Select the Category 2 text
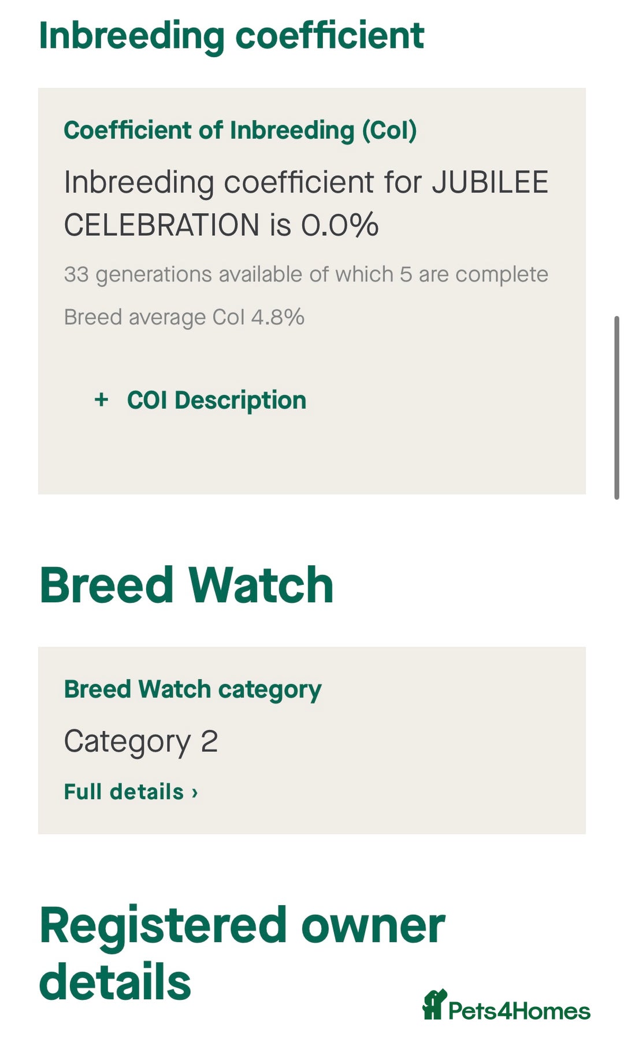This screenshot has width=624, height=1038. pos(141,742)
